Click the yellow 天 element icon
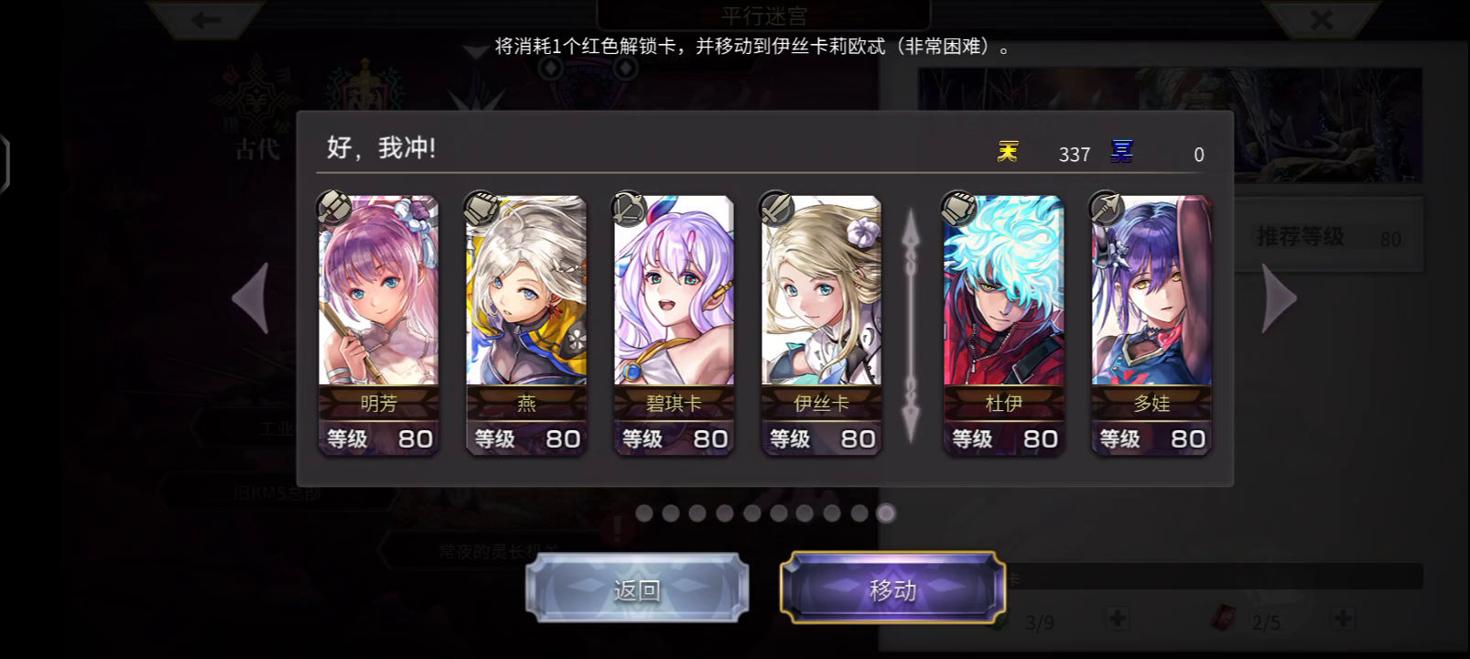Screen dimensions: 1470x659 coord(1008,151)
